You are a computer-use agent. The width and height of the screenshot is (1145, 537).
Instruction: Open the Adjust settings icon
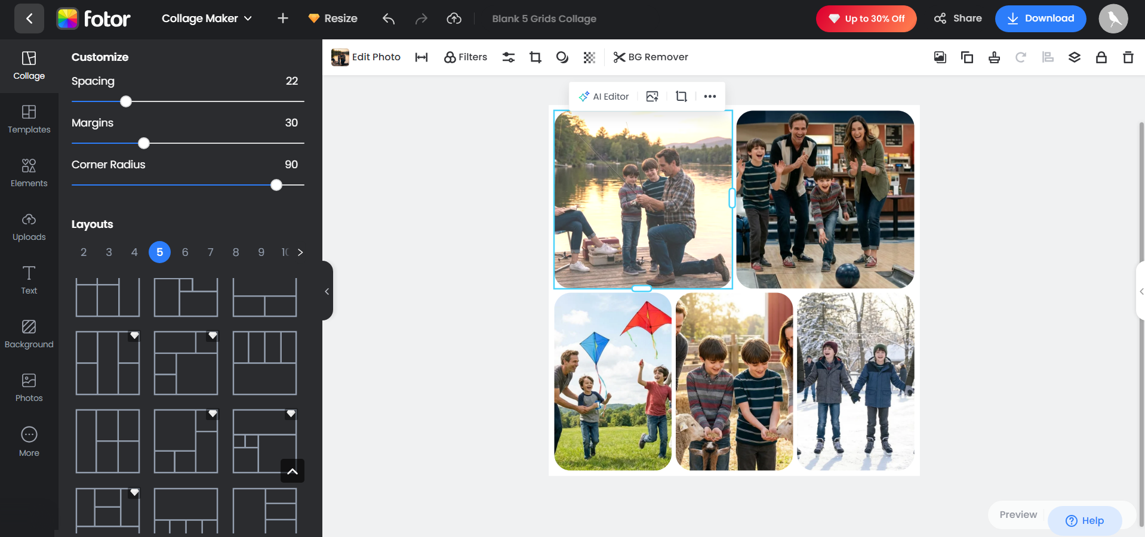point(508,57)
